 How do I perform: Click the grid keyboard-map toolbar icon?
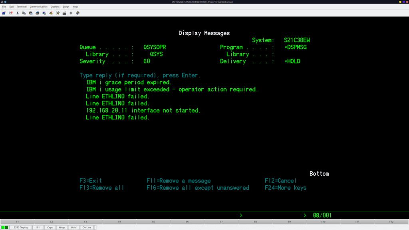pyautogui.click(x=71, y=13)
